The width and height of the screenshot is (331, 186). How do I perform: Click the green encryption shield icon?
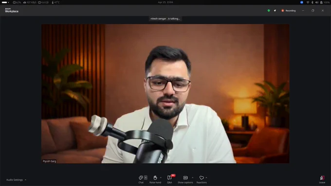(x=269, y=11)
